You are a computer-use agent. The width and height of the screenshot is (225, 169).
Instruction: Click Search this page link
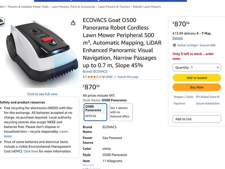tap(128, 77)
